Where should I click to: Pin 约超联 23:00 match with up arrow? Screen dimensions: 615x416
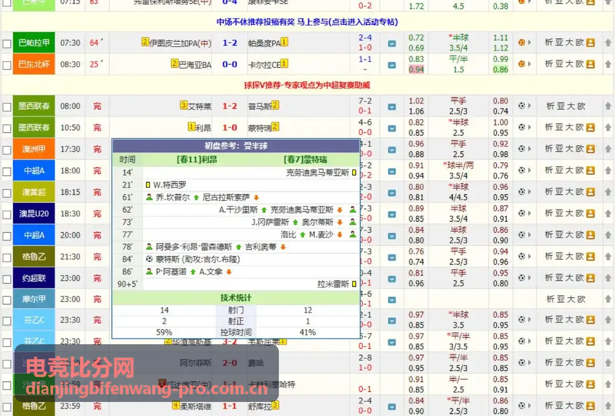click(x=608, y=278)
